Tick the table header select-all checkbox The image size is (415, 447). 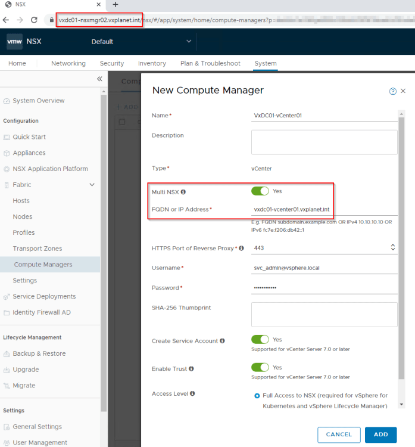(x=122, y=122)
